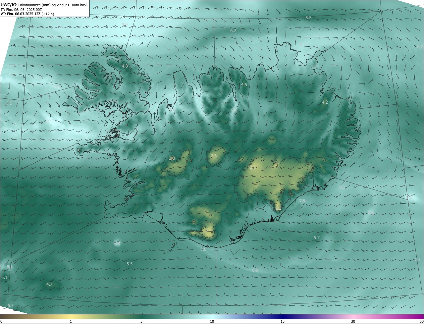Click the colour scale tick label 50

point(421,321)
